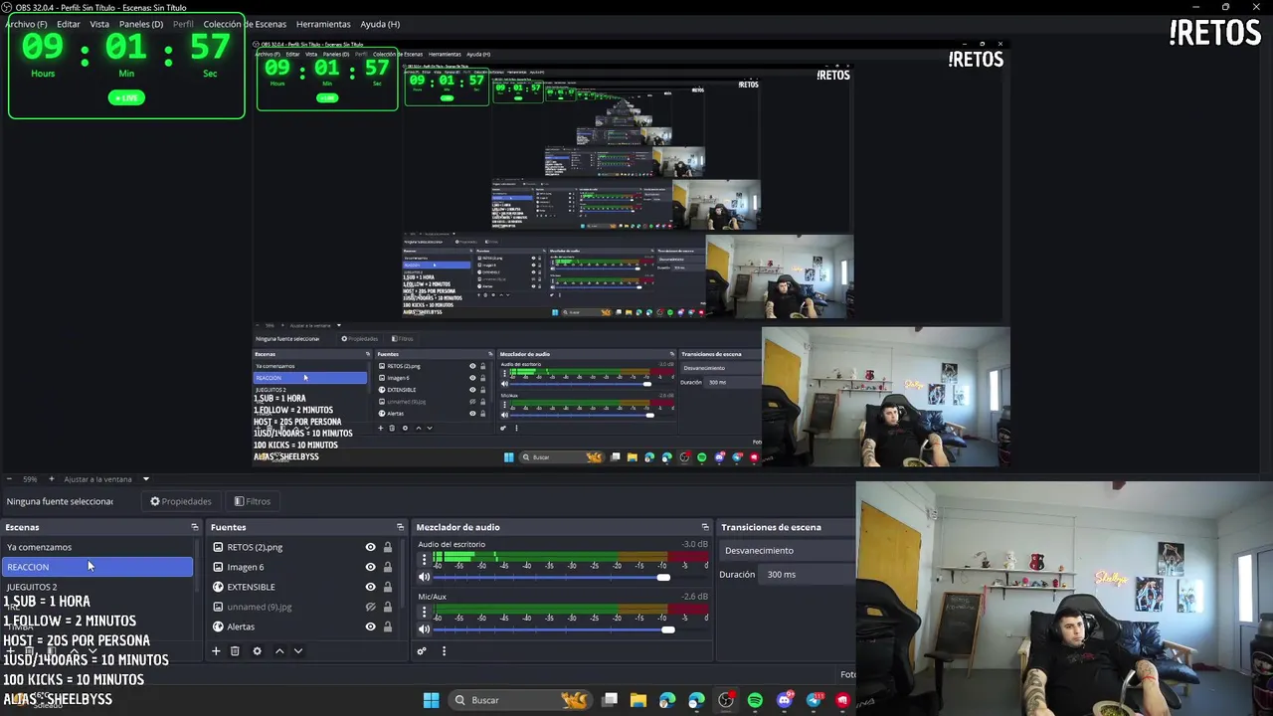Image resolution: width=1273 pixels, height=716 pixels.
Task: Click the unnamed (9).jpg source name
Action: [259, 607]
